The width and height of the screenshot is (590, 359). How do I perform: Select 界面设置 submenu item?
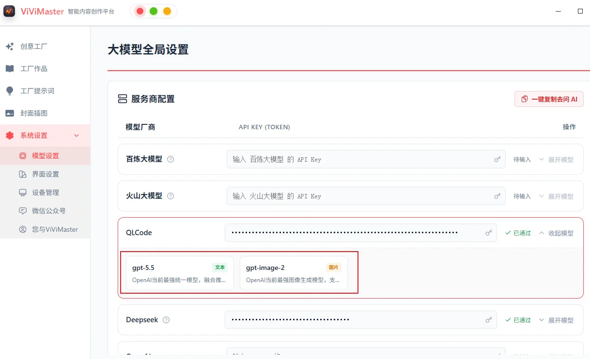(45, 174)
